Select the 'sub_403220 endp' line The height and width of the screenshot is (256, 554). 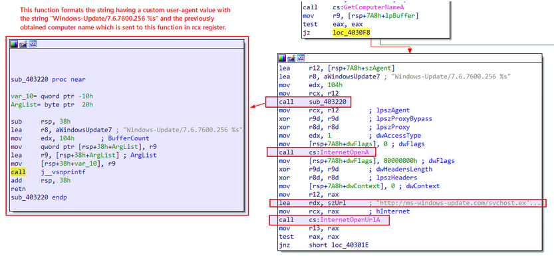(x=39, y=197)
